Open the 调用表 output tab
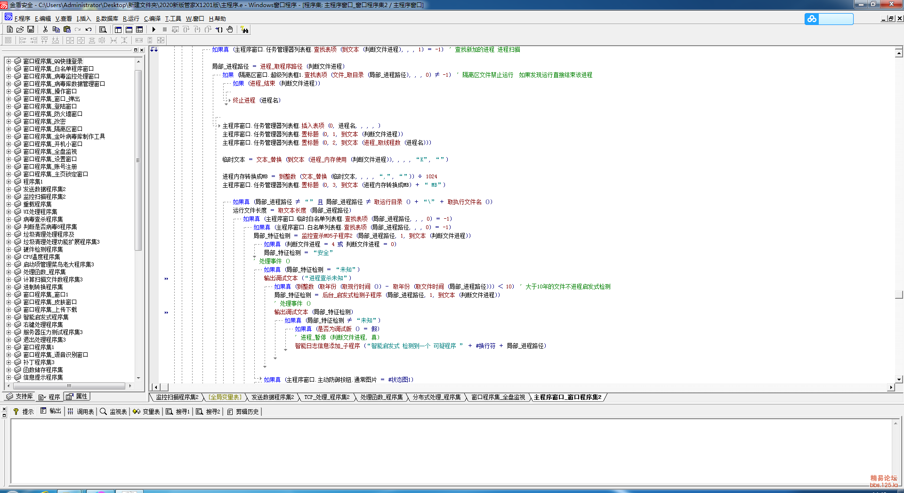 click(81, 412)
